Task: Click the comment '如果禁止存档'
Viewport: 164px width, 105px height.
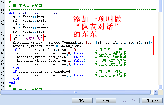Action: (111, 71)
